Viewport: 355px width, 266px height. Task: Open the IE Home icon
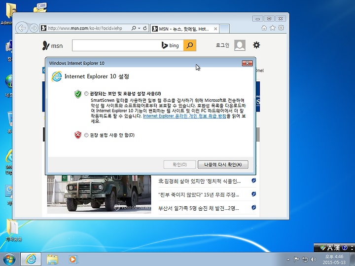pos(264,28)
